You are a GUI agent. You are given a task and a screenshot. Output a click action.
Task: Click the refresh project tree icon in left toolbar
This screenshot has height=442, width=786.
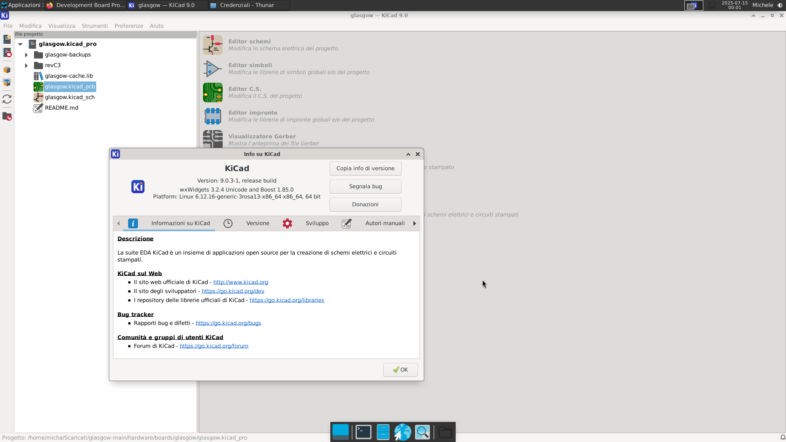(x=7, y=99)
